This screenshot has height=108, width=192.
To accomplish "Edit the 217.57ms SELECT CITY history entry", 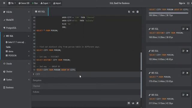I will (183, 95).
